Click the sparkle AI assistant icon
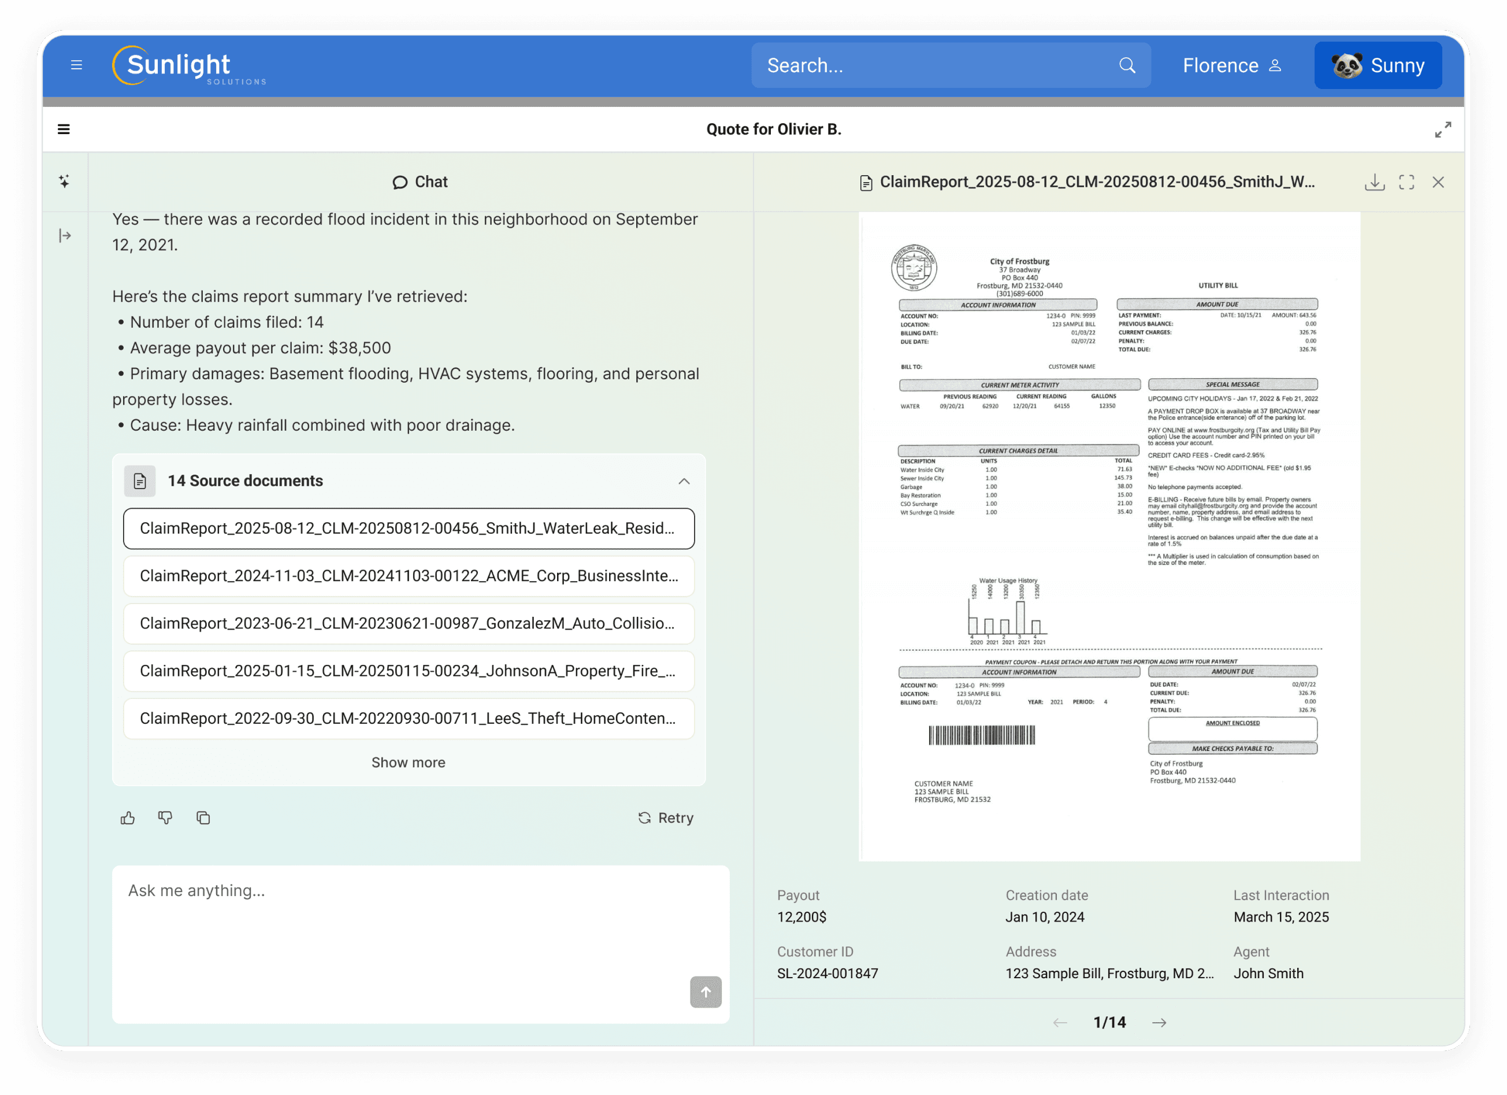The image size is (1507, 1095). pos(65,182)
